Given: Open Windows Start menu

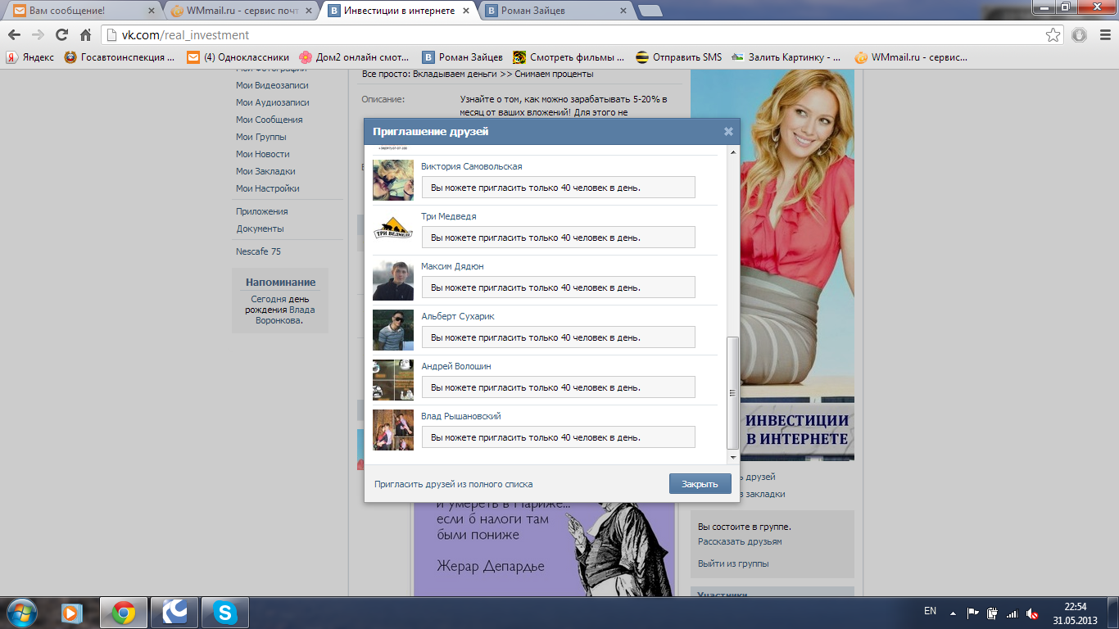Looking at the screenshot, I should tap(21, 613).
